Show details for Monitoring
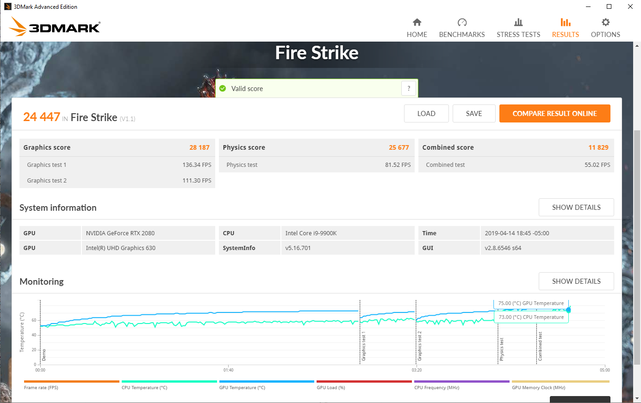The width and height of the screenshot is (641, 403). 576,281
